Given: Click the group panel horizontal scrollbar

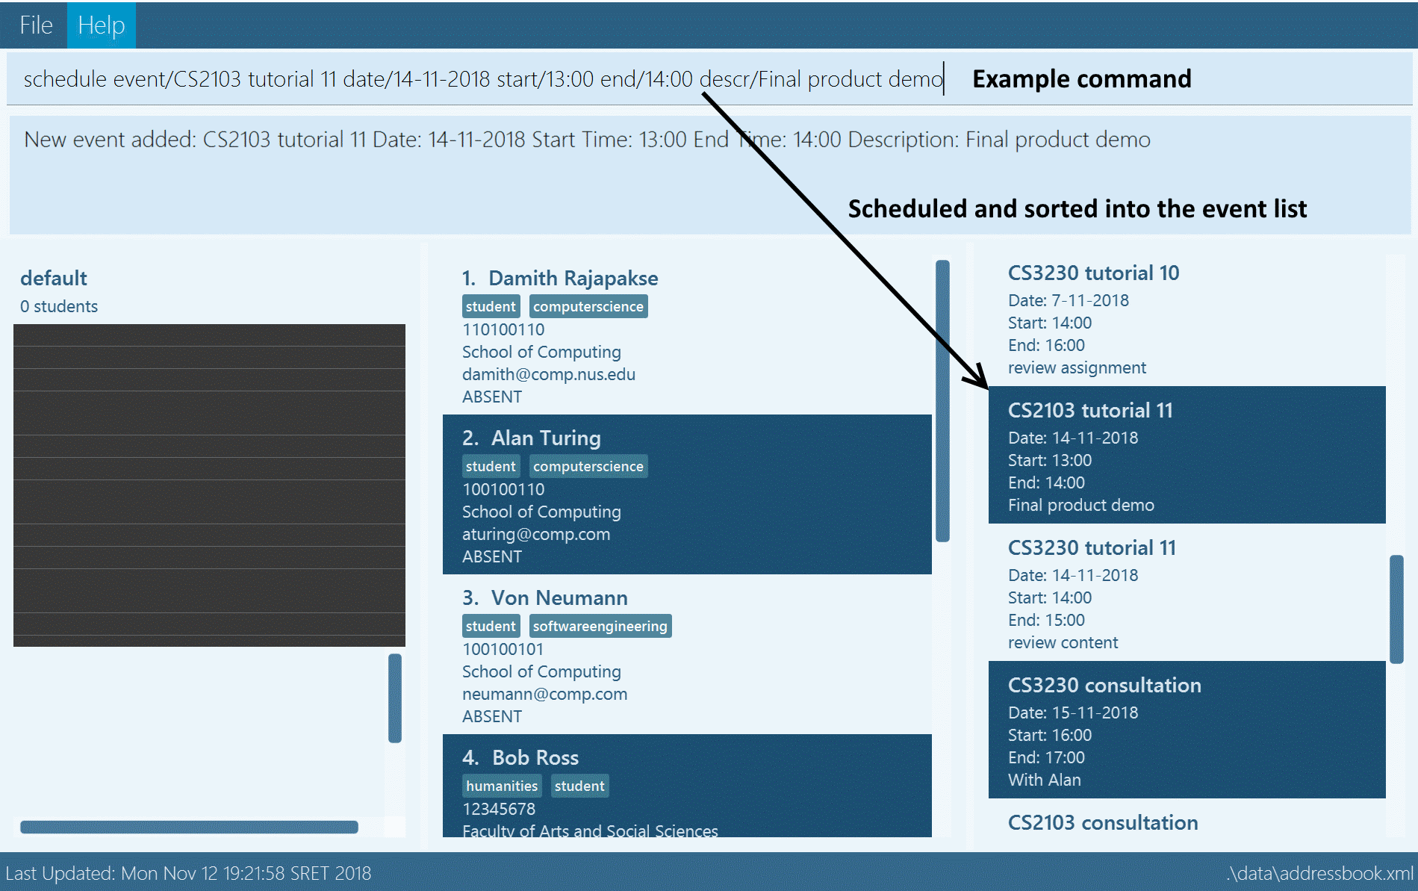Looking at the screenshot, I should pyautogui.click(x=189, y=827).
